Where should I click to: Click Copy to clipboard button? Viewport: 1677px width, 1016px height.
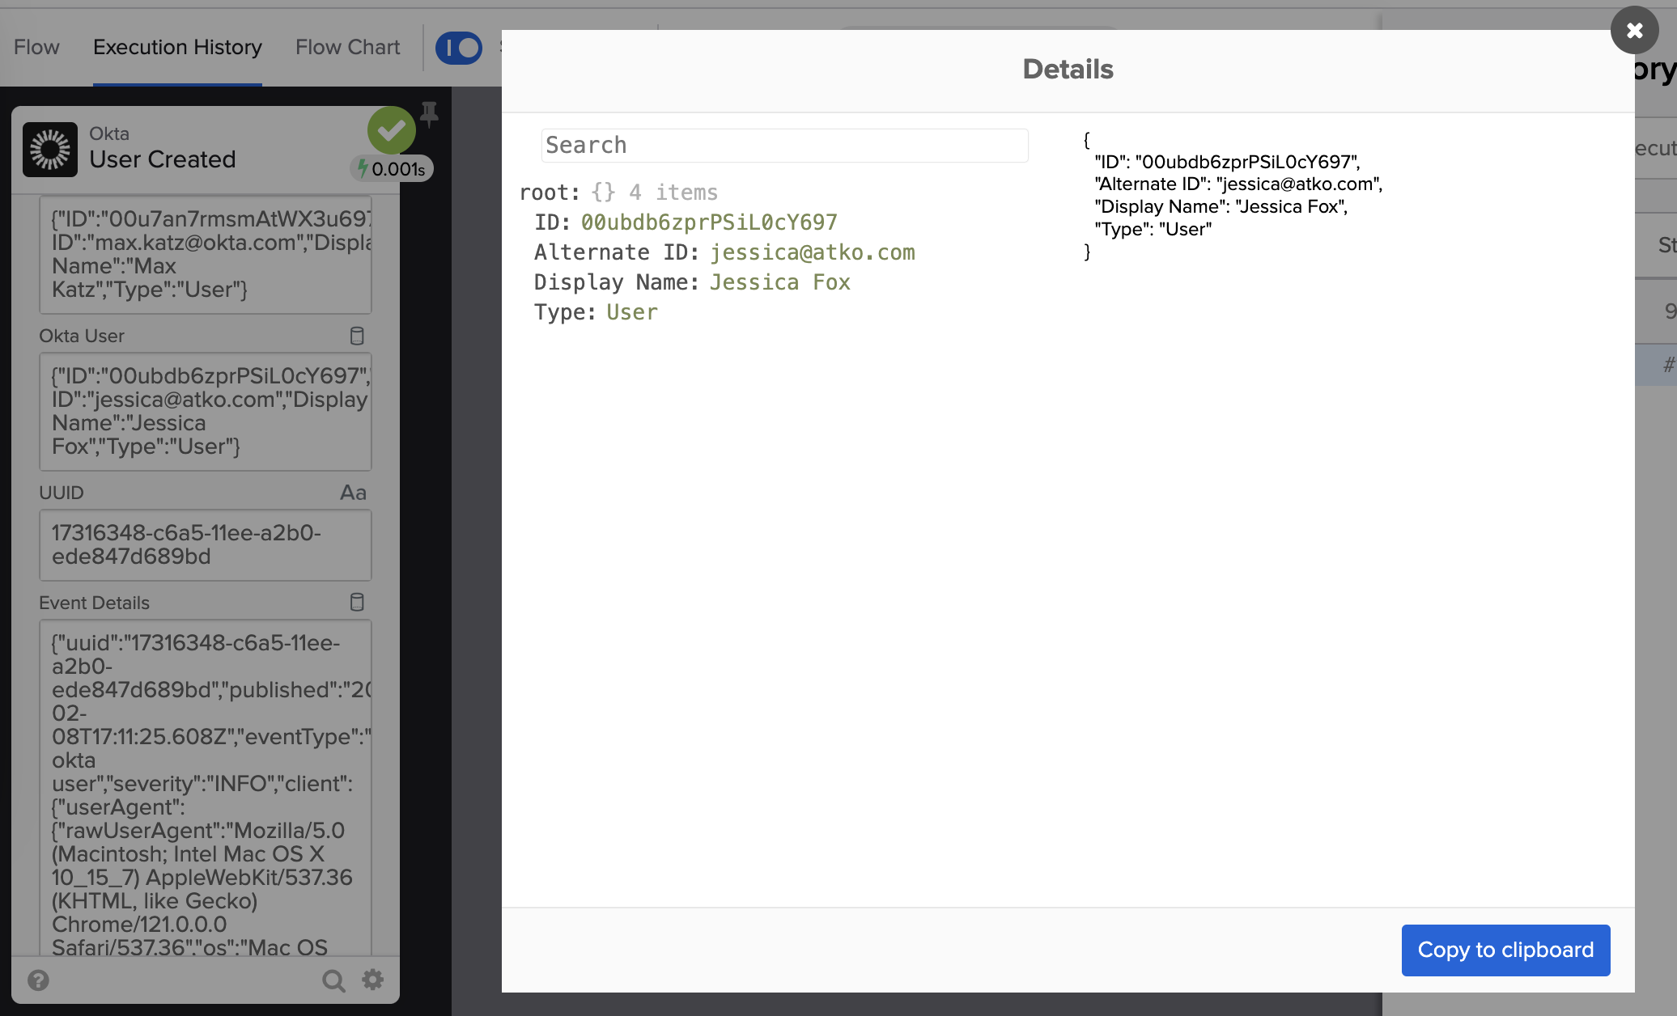[x=1505, y=950]
